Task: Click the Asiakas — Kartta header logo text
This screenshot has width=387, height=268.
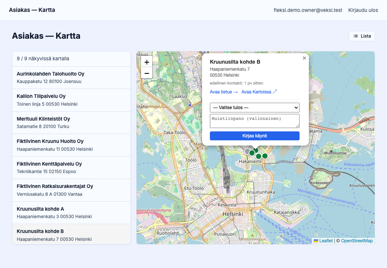Action: pyautogui.click(x=32, y=10)
